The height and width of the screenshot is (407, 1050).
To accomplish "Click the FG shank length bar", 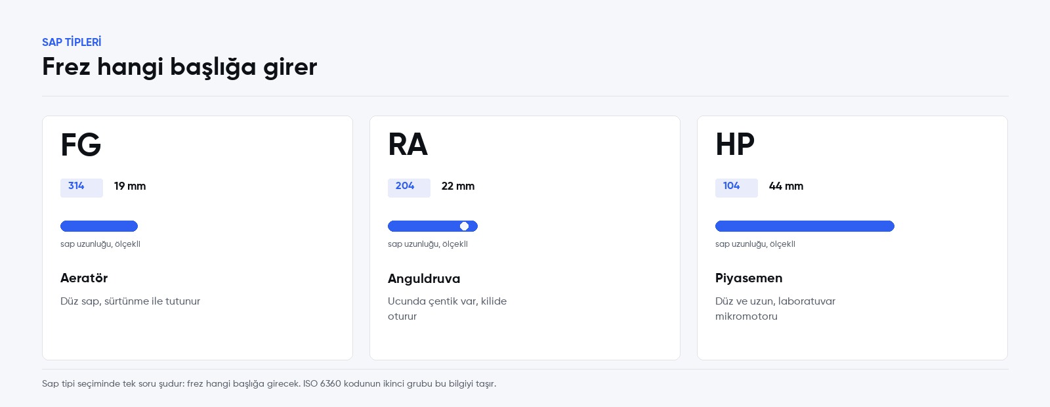I will 99,226.
